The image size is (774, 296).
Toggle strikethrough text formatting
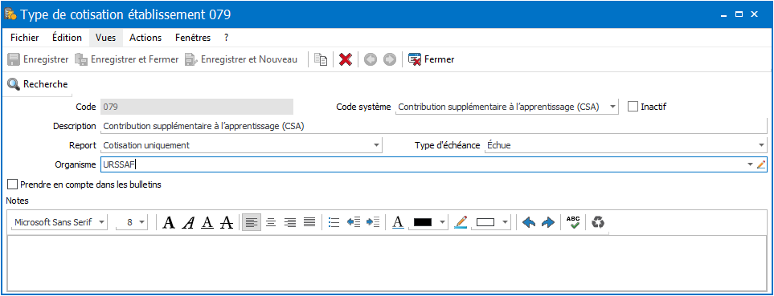(227, 223)
